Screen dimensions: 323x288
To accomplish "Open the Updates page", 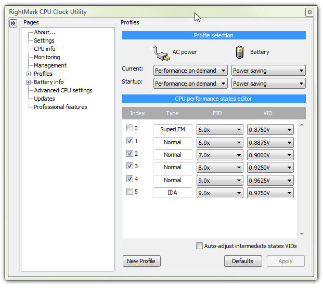I will click(44, 99).
